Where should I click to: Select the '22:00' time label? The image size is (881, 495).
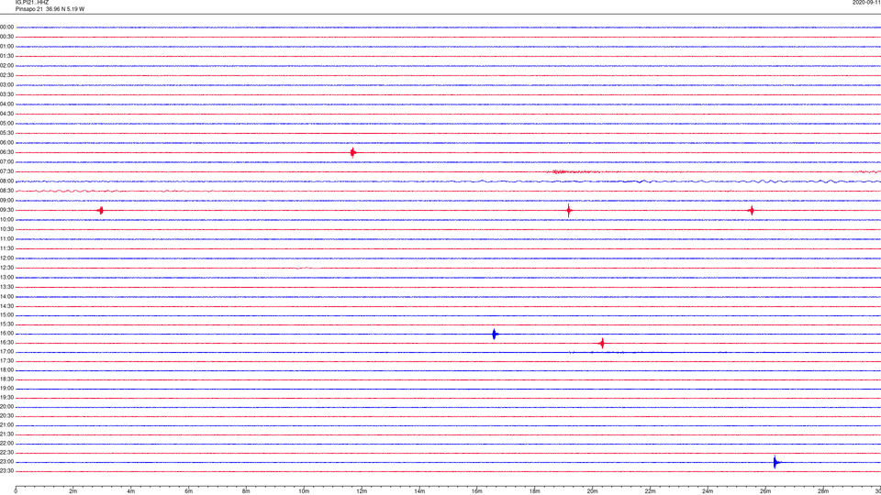[7, 444]
